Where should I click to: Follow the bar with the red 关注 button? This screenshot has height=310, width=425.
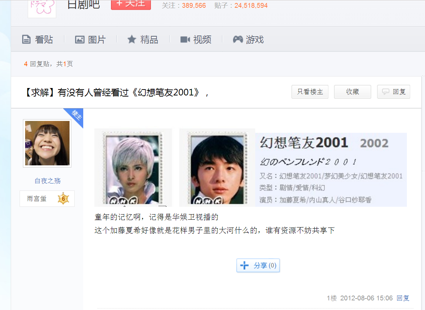click(131, 4)
